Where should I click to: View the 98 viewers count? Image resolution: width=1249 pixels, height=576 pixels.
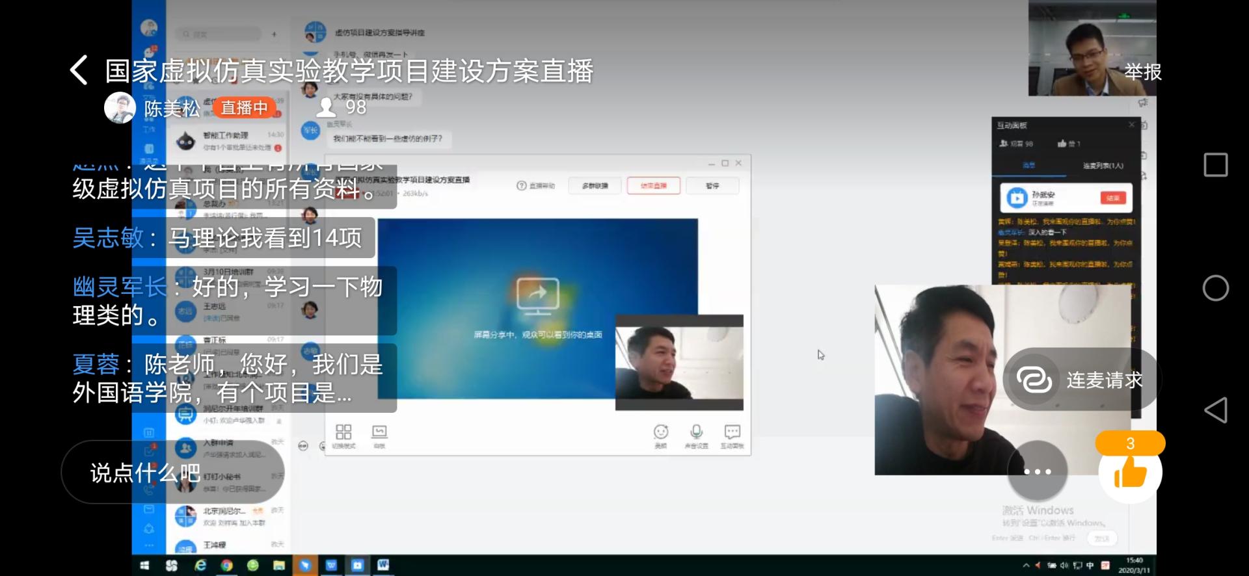click(x=343, y=107)
